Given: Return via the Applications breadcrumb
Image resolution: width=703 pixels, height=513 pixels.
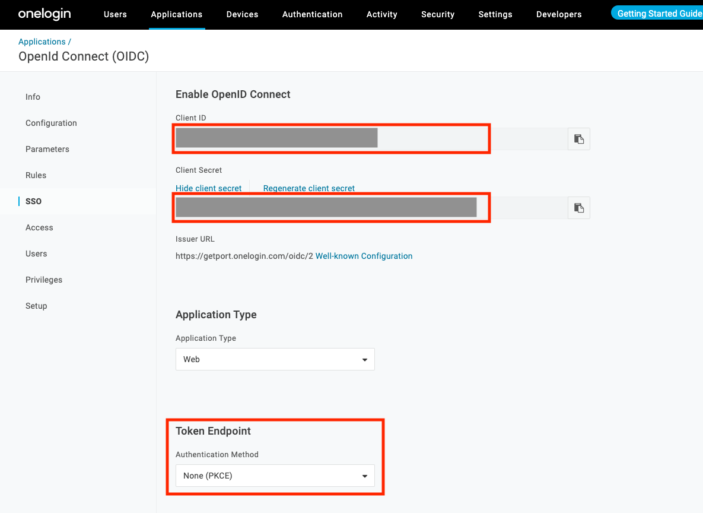Looking at the screenshot, I should pos(40,42).
